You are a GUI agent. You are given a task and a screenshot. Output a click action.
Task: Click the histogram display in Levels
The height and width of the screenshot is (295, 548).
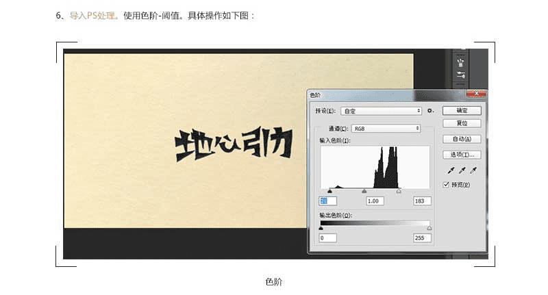tap(375, 167)
